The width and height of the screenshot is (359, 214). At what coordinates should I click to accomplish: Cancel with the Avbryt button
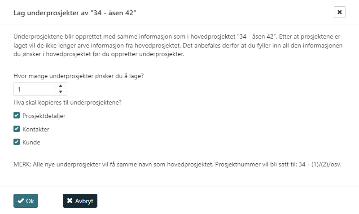(x=80, y=201)
